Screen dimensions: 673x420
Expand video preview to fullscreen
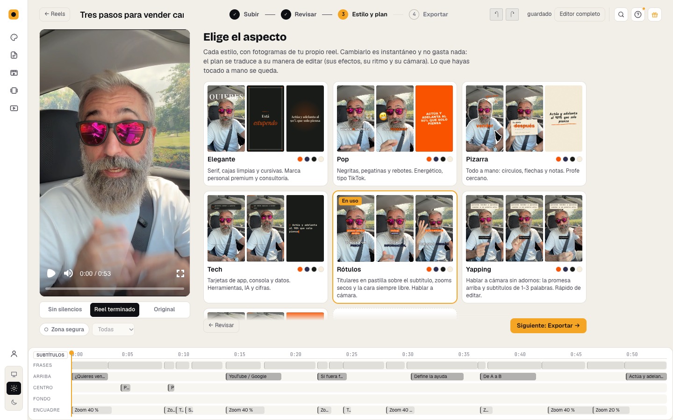(180, 273)
